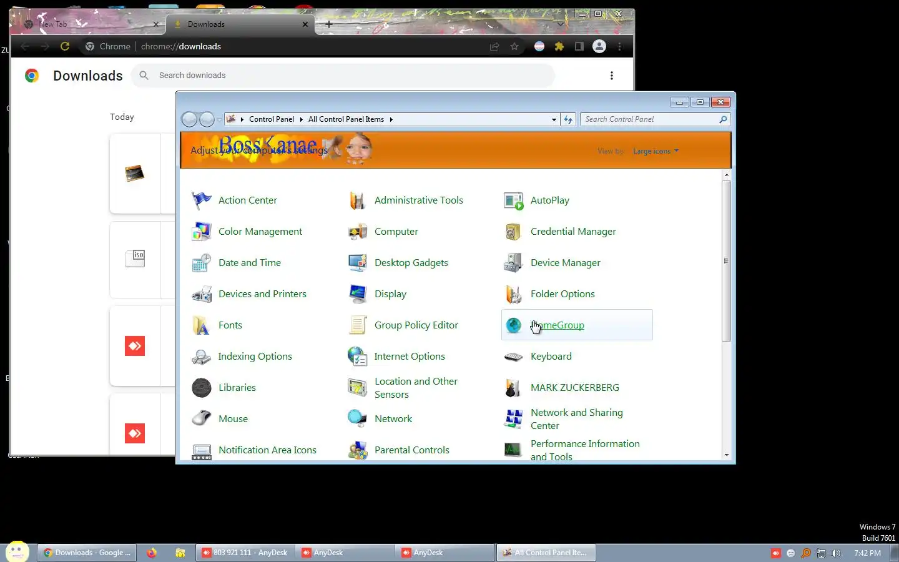Expand the arrow after Control Panel breadcrumb
This screenshot has height=562, width=899.
point(301,119)
